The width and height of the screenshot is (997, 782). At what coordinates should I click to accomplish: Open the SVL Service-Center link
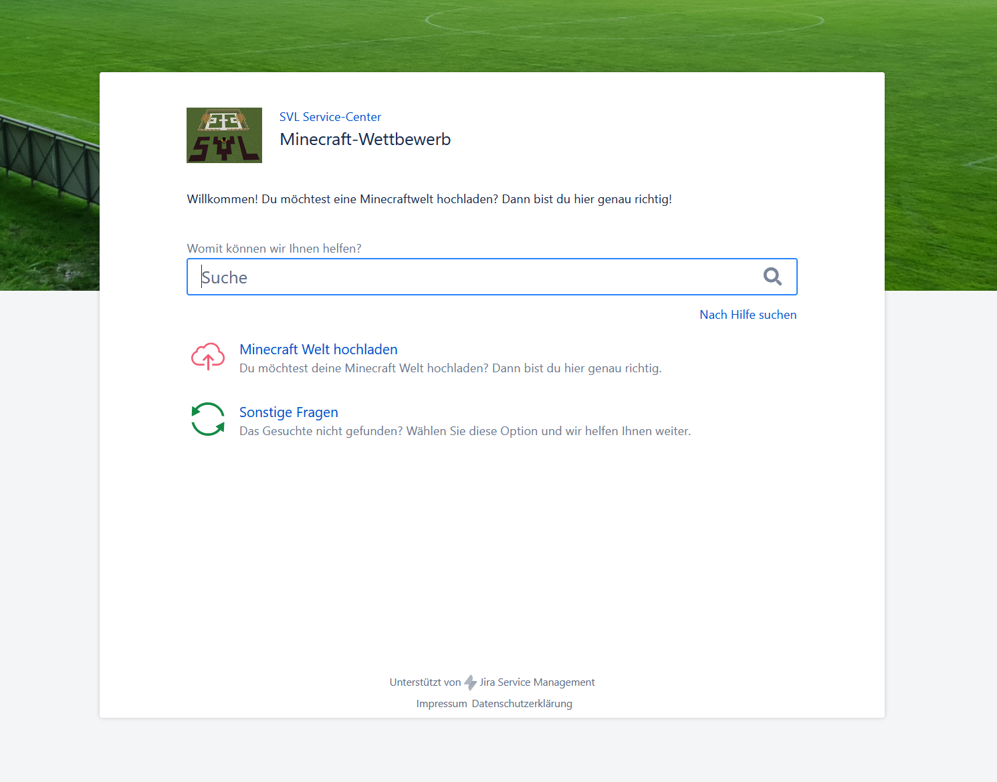pos(330,117)
